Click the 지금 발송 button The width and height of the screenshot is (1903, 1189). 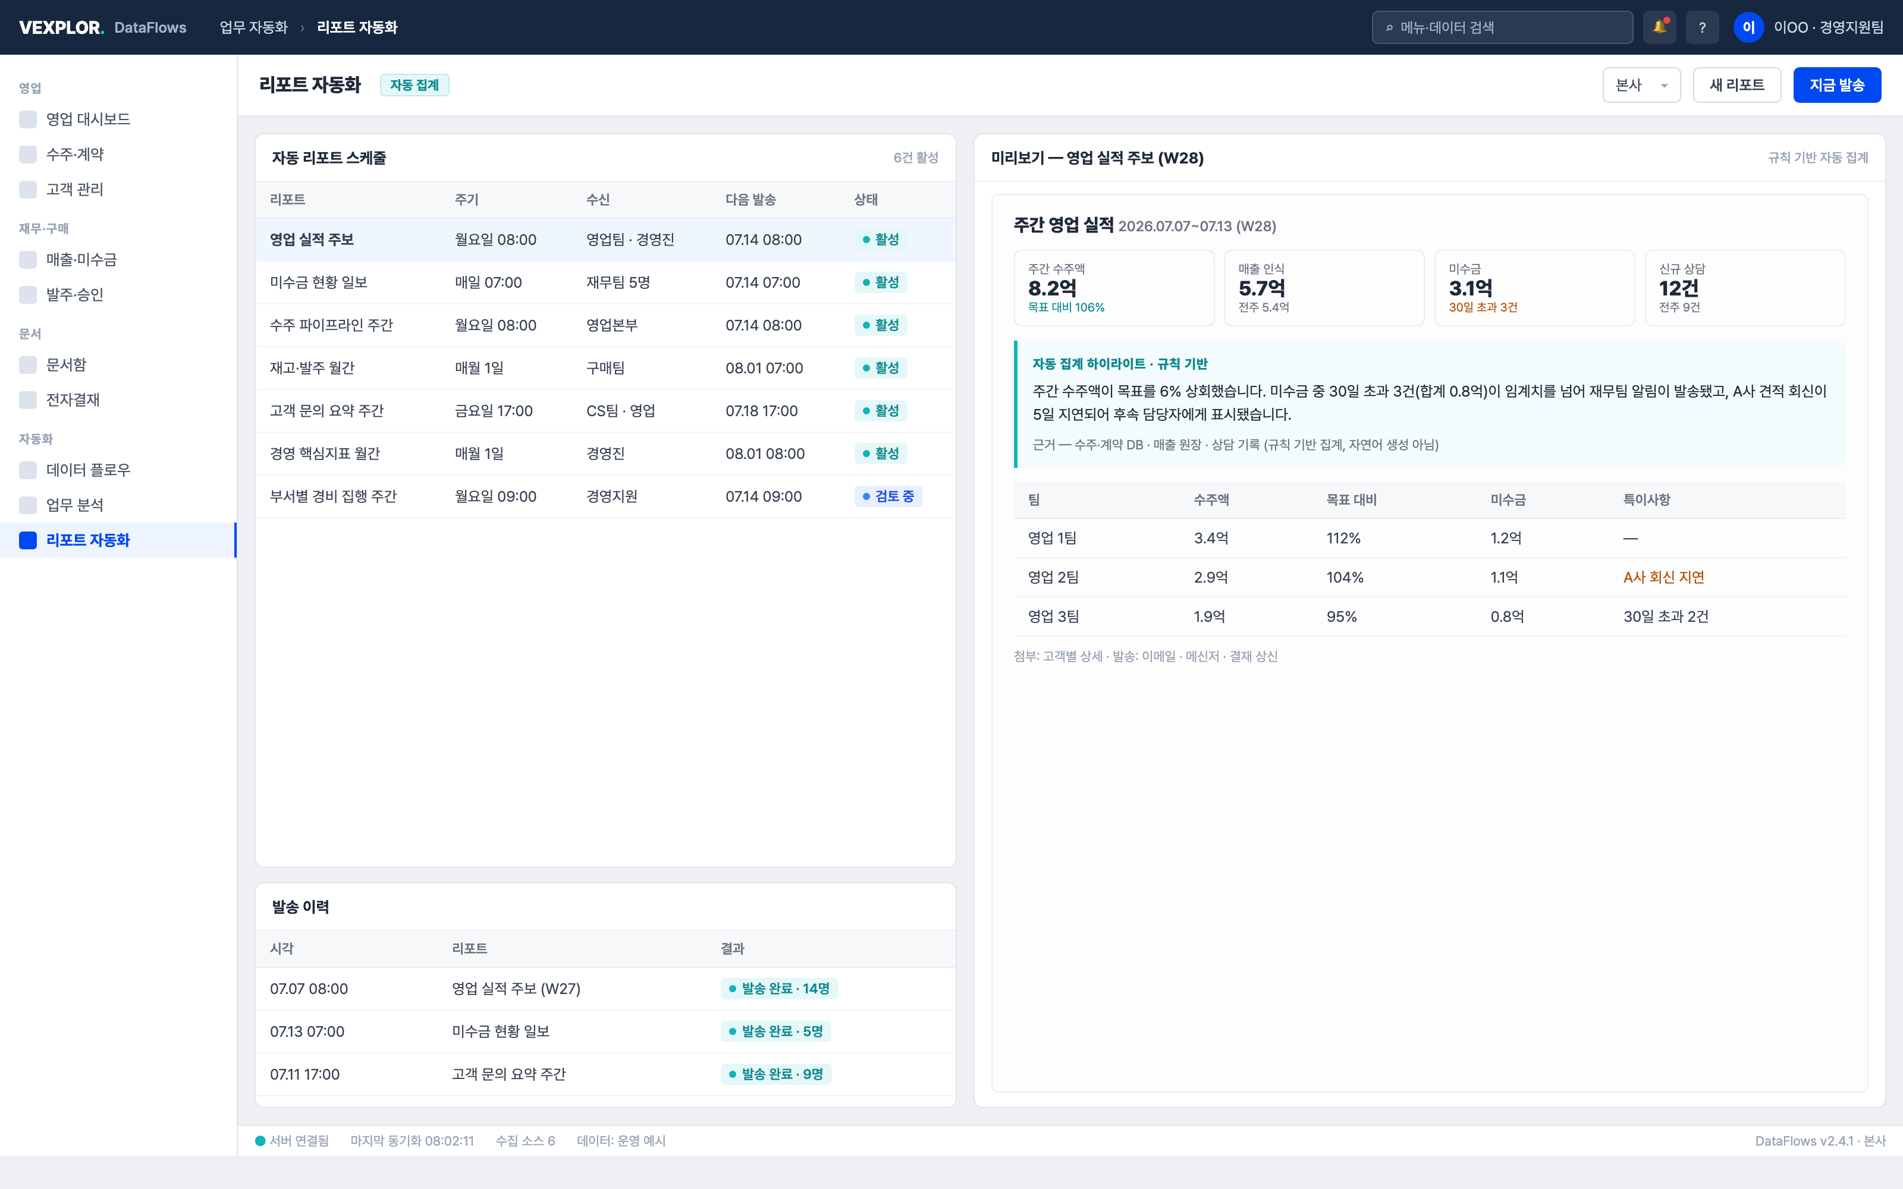pos(1837,85)
